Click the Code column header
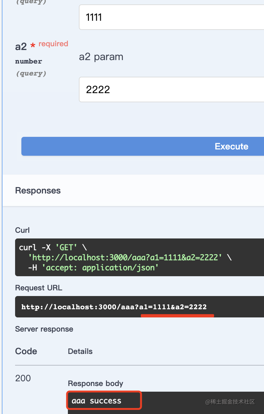This screenshot has height=414, width=264. tap(26, 351)
